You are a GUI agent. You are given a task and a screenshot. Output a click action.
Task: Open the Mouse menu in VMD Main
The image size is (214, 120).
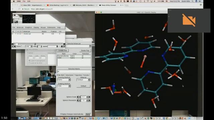coord(43,27)
